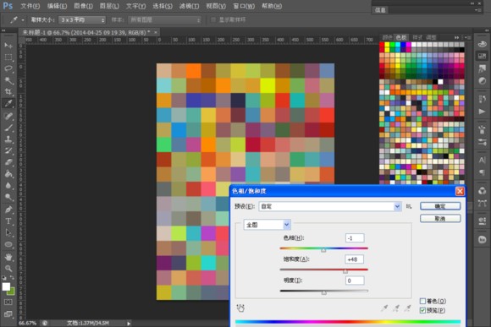491x327 pixels.
Task: Open the 文件(F) menu
Action: 30,6
